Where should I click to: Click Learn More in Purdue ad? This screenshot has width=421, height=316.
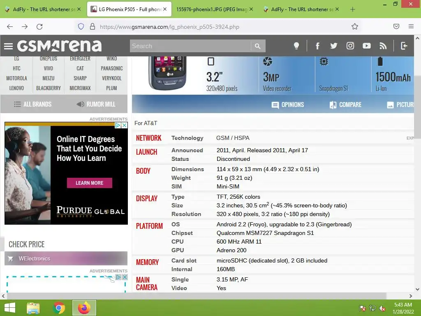pyautogui.click(x=89, y=183)
